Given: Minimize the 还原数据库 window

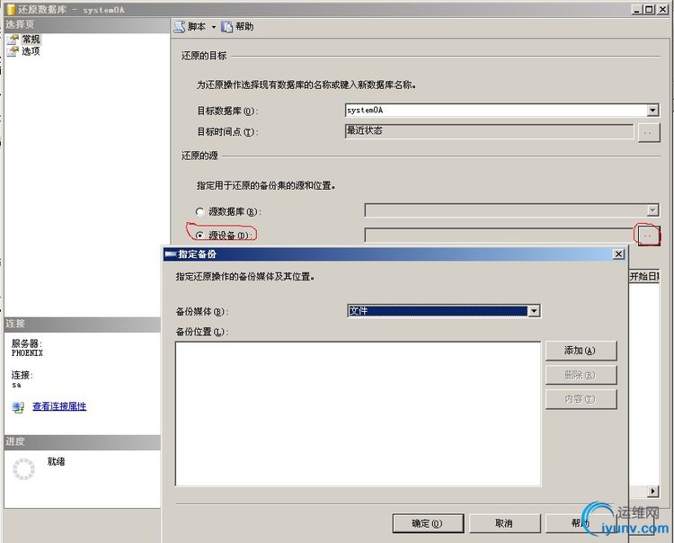Looking at the screenshot, I should pyautogui.click(x=637, y=9).
